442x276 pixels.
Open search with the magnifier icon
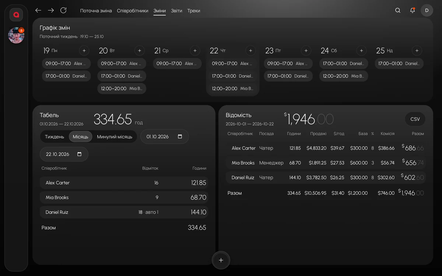[398, 10]
